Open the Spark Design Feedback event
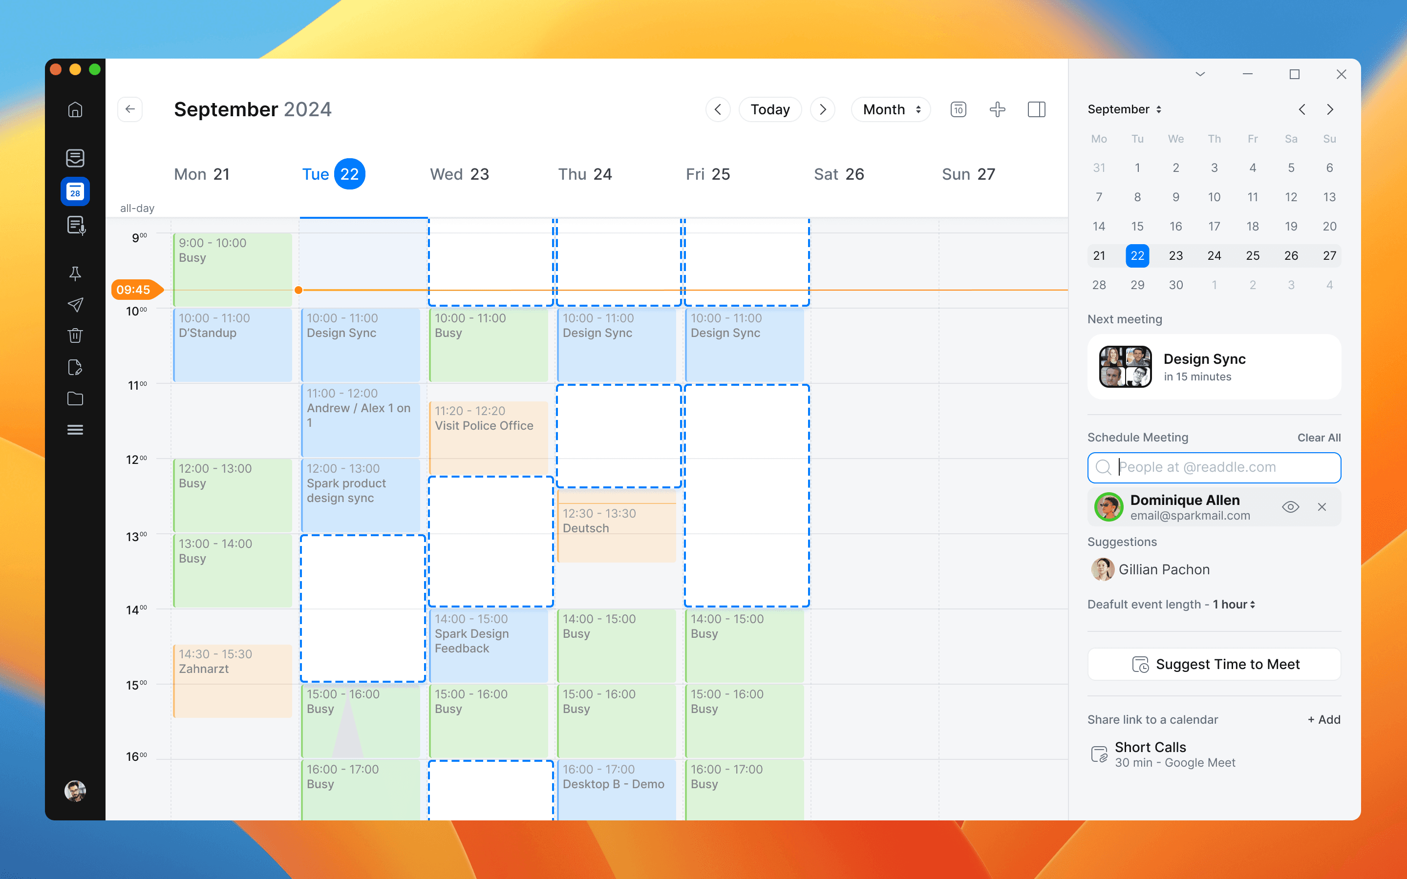The image size is (1407, 879). pos(489,646)
